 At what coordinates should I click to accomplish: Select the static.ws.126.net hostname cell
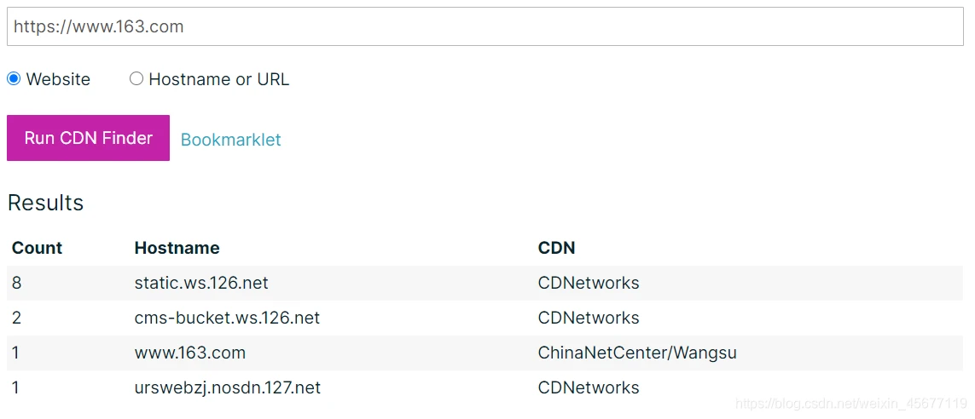pos(201,283)
